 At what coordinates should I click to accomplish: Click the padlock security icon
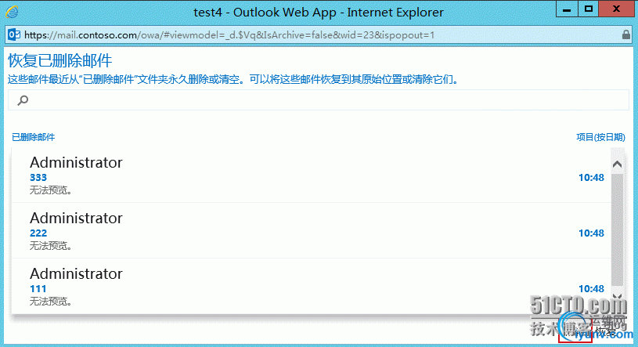626,34
